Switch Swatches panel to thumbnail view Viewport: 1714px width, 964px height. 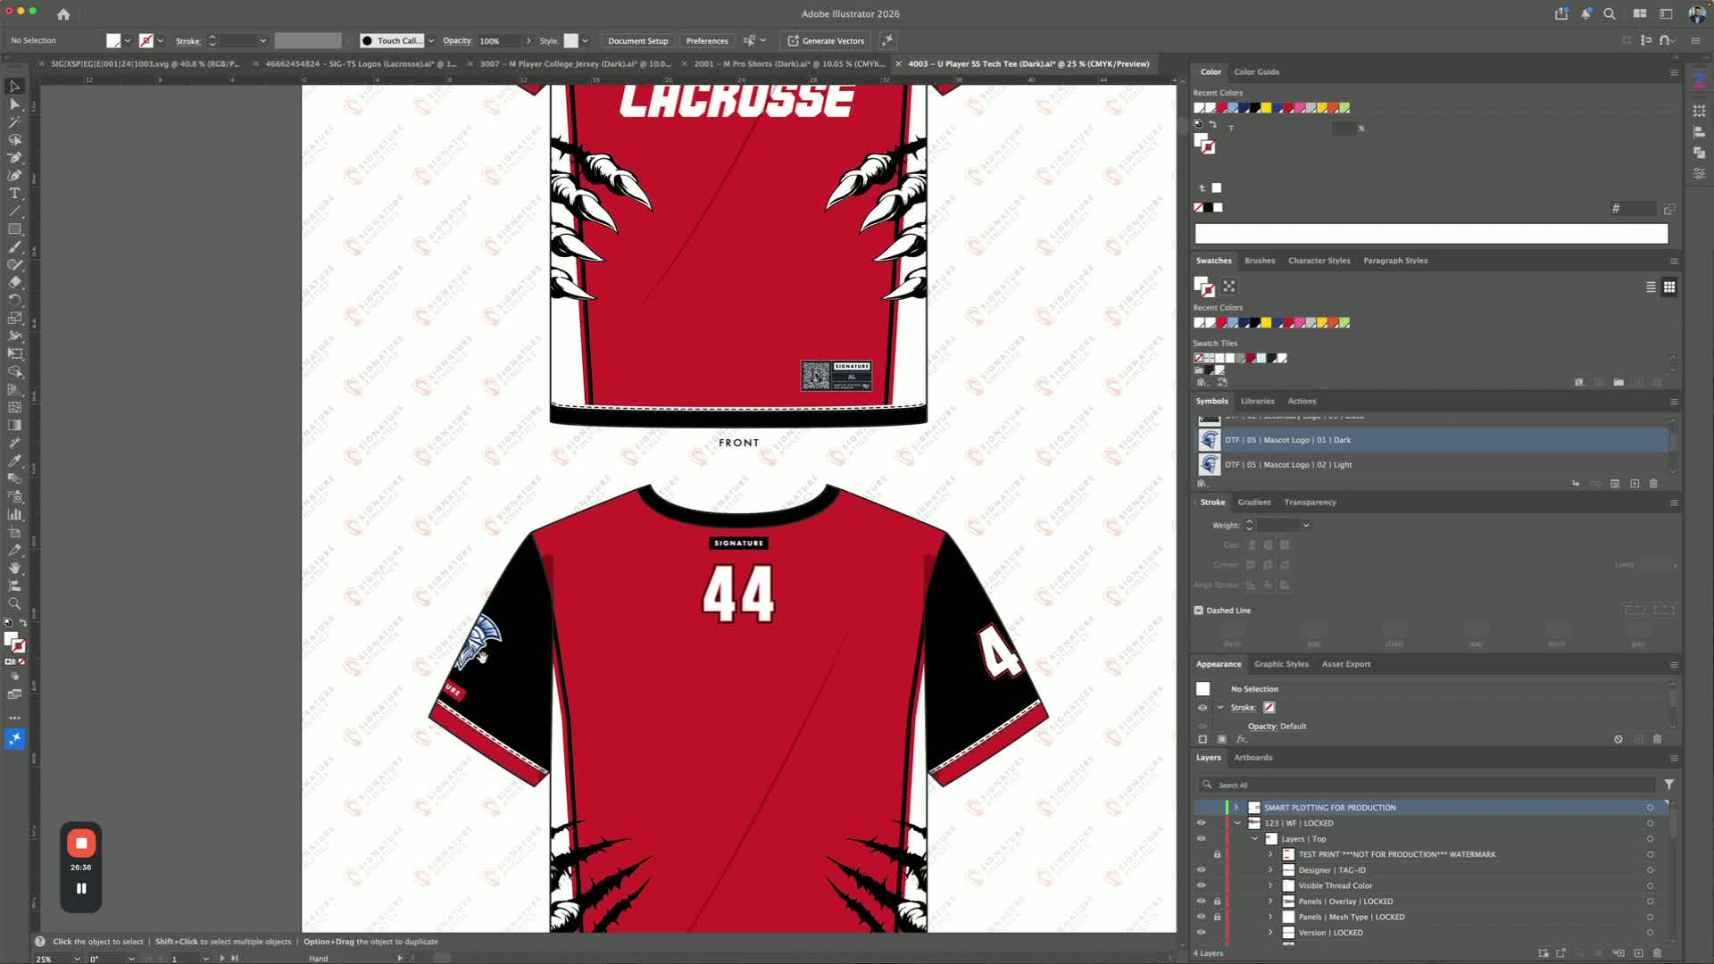point(1669,287)
